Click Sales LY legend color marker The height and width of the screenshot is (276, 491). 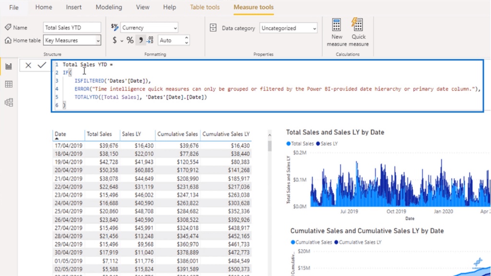point(318,144)
